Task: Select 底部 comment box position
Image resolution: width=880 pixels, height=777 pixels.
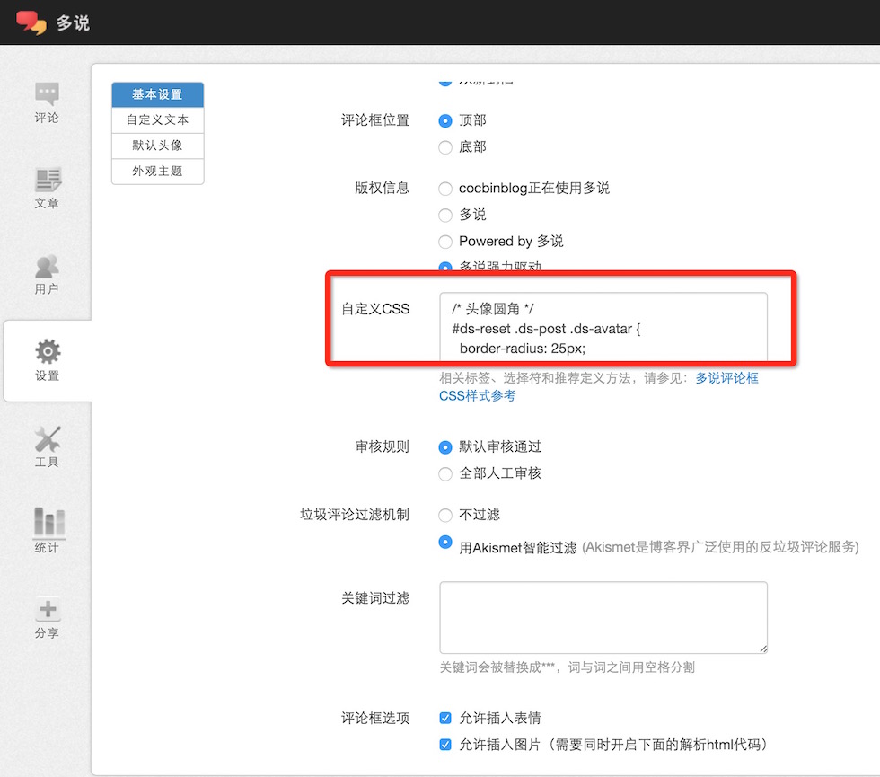Action: [x=445, y=147]
